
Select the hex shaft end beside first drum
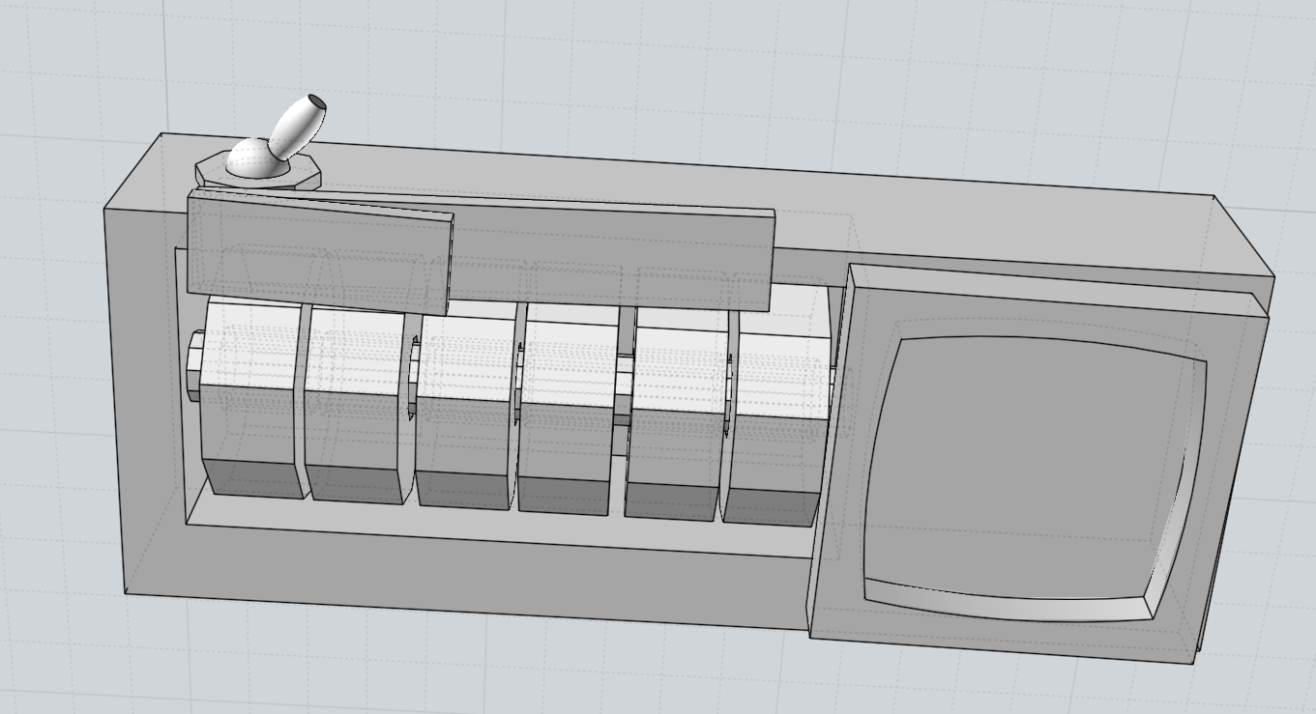(193, 365)
